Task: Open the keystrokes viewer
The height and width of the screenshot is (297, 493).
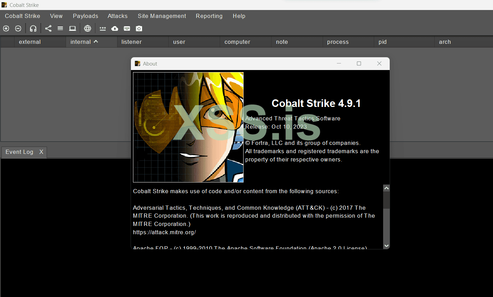Action: coord(126,28)
